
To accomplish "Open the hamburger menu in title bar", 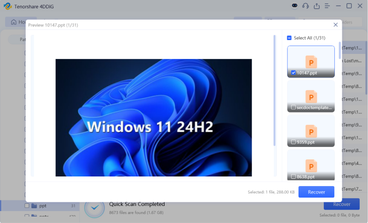I will [327, 6].
